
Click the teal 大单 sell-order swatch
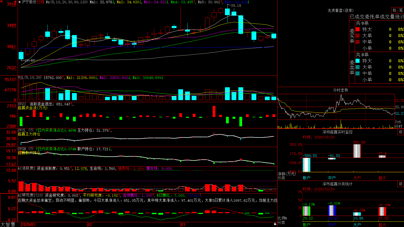point(358,67)
